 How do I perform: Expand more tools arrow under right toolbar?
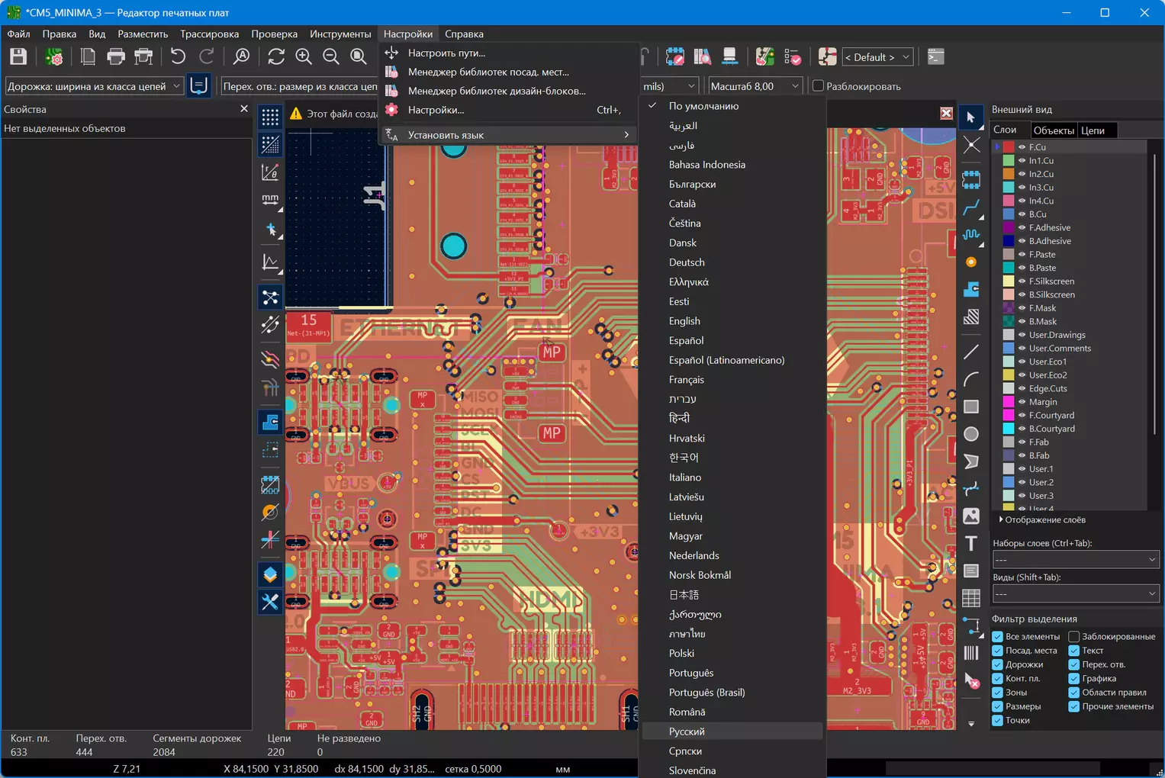(970, 723)
